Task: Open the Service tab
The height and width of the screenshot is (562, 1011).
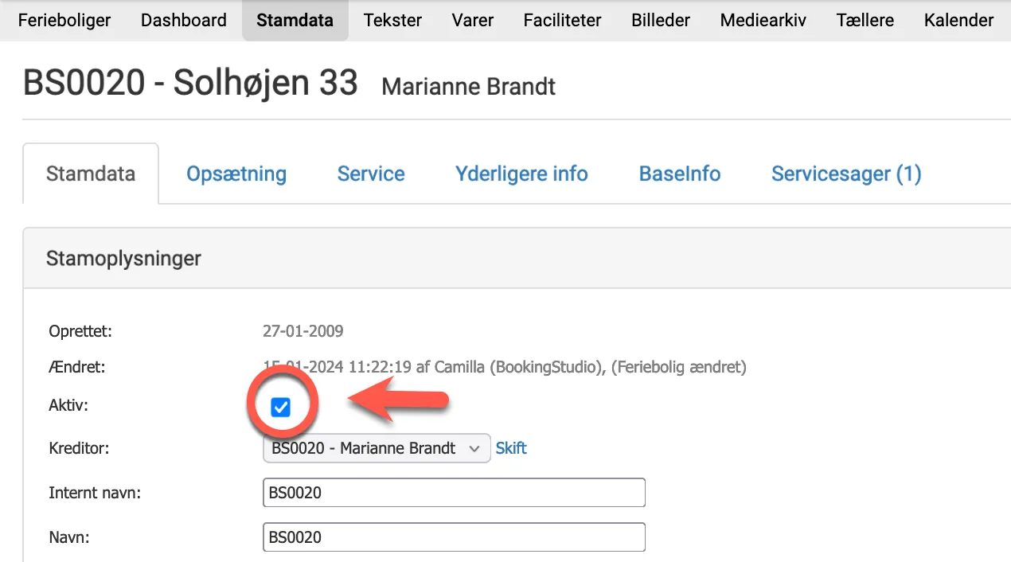Action: [370, 173]
